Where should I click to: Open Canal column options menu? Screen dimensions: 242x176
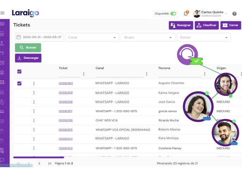(x=147, y=74)
